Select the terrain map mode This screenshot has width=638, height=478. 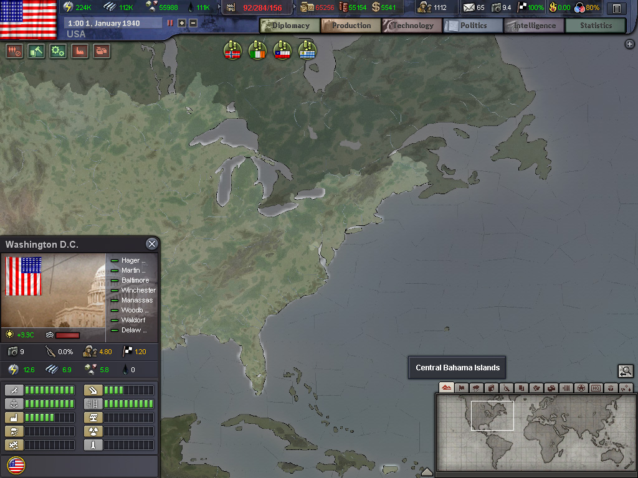tap(447, 388)
